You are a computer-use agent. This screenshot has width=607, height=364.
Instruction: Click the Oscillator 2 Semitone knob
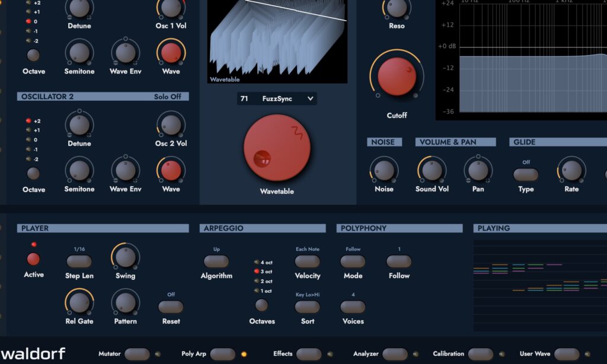point(79,170)
